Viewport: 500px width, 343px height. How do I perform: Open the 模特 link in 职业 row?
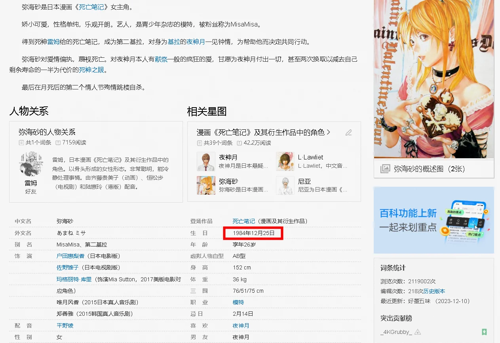tap(238, 302)
